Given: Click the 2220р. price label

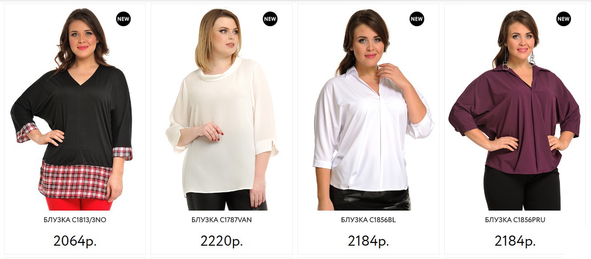Looking at the screenshot, I should (221, 241).
